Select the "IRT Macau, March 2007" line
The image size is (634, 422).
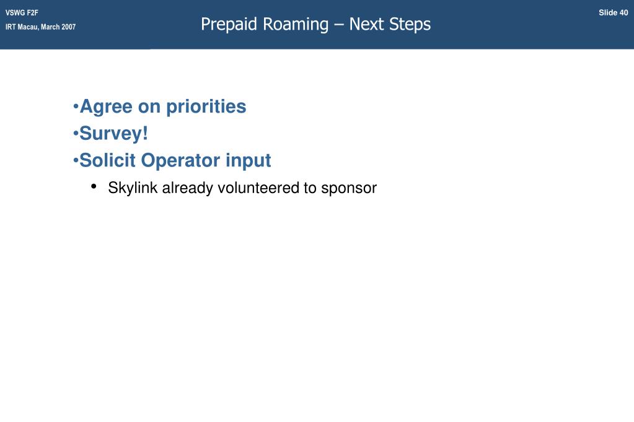(x=40, y=27)
